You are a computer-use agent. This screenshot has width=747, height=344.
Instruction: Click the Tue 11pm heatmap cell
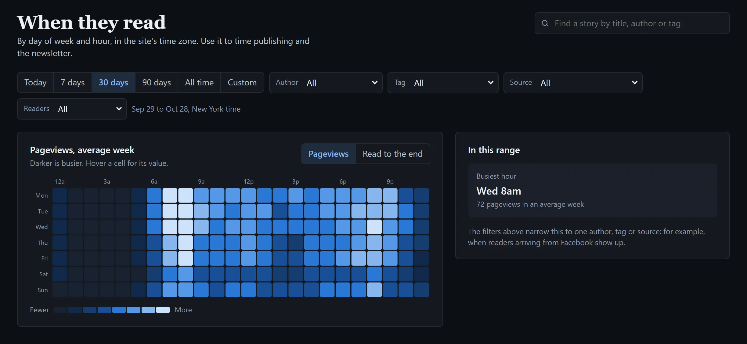422,211
